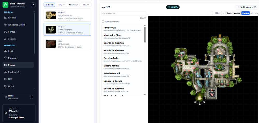
Task: Open Itens section
Action: (x=18, y=51)
